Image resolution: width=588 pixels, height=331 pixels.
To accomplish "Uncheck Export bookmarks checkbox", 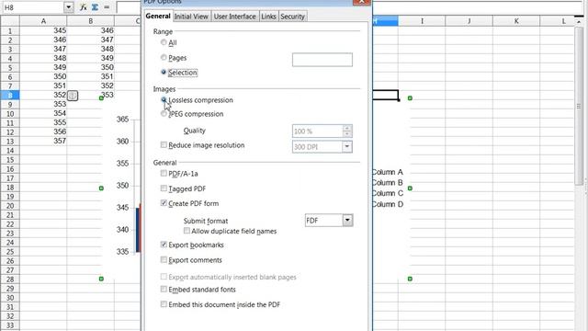I will [x=164, y=245].
